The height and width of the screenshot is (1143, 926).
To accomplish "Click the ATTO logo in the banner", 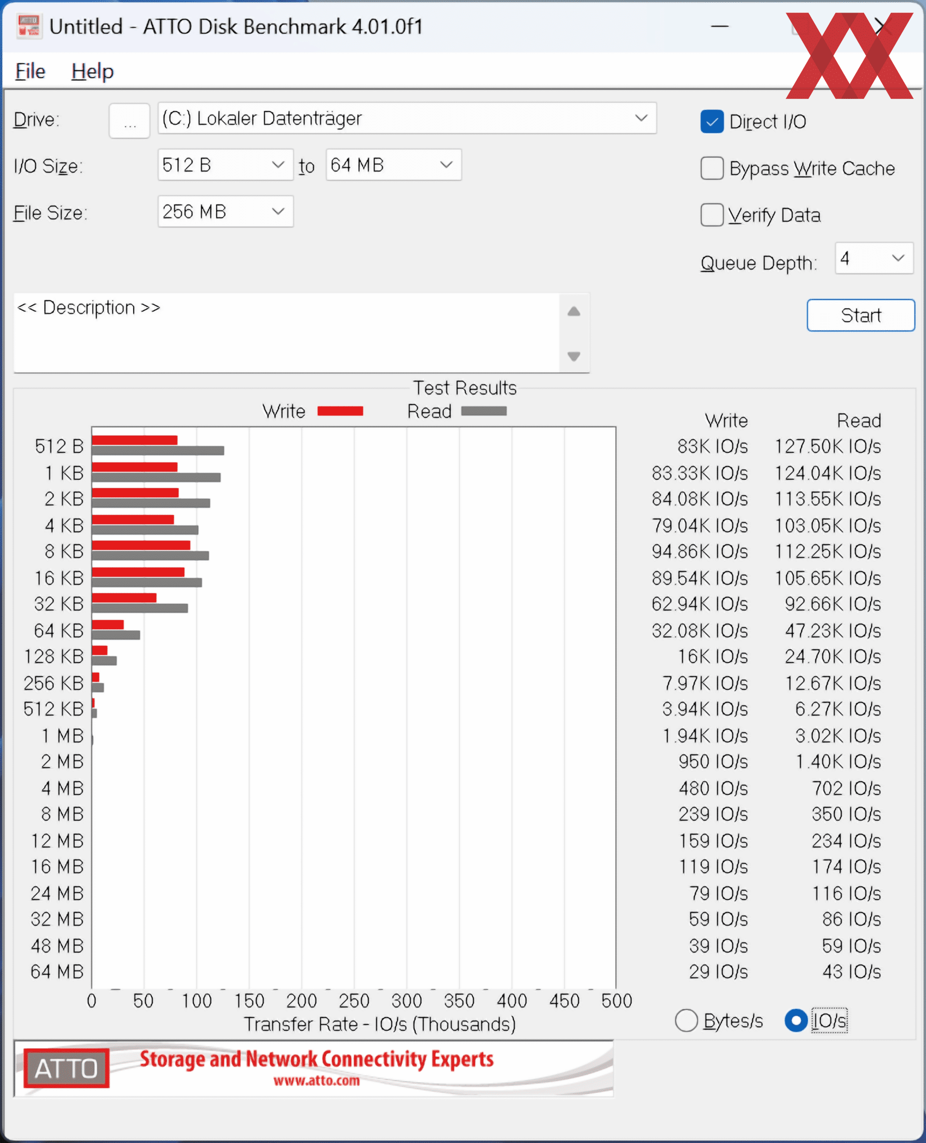I will (66, 1068).
